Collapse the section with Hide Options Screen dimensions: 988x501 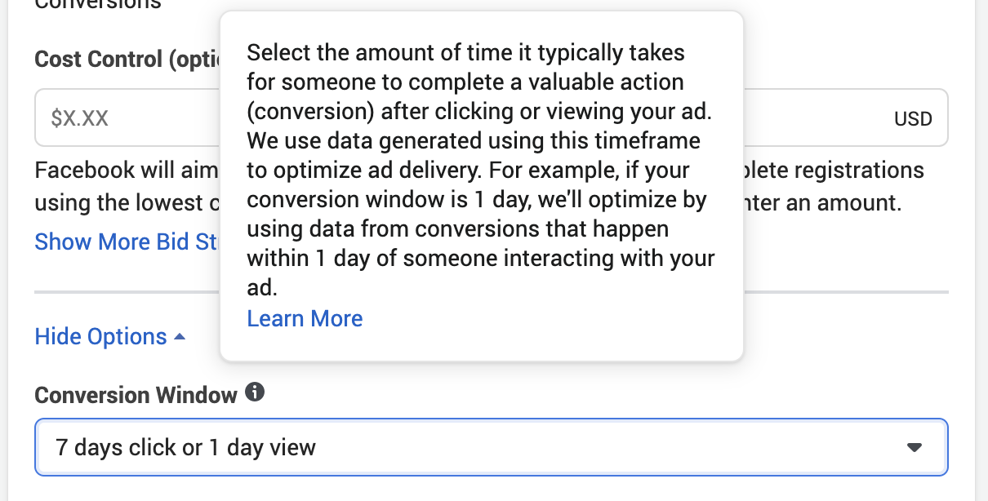click(x=101, y=337)
